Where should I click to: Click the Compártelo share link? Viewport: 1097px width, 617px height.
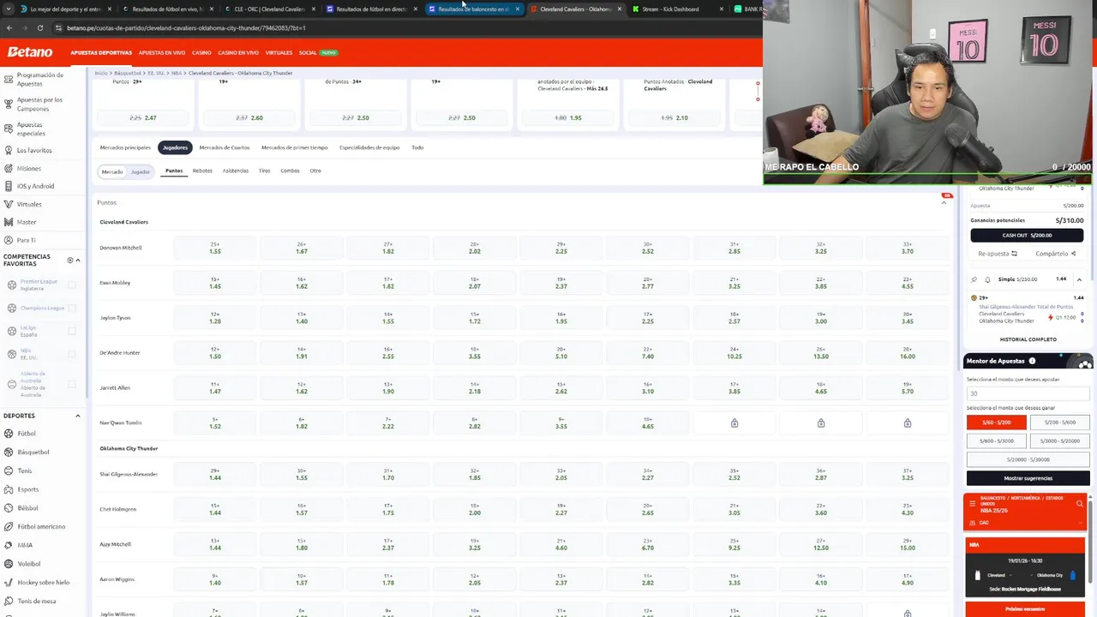tap(1056, 254)
